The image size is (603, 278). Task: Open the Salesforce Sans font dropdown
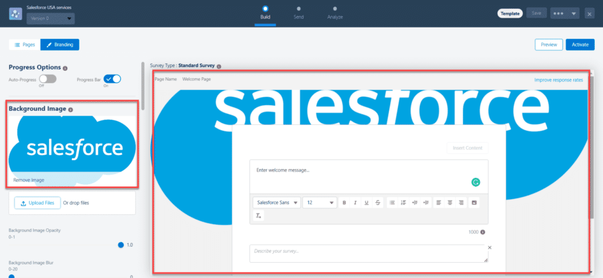pos(277,203)
